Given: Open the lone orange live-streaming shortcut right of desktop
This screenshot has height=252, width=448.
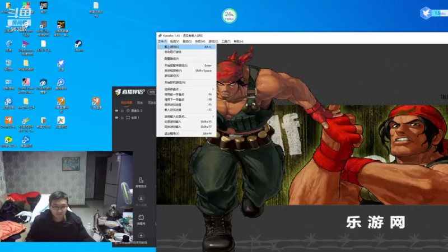Looking at the screenshot, I should pyautogui.click(x=96, y=103).
